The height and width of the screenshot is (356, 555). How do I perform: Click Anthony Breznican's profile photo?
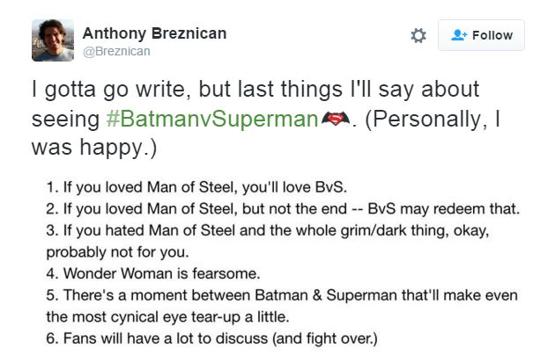(52, 40)
